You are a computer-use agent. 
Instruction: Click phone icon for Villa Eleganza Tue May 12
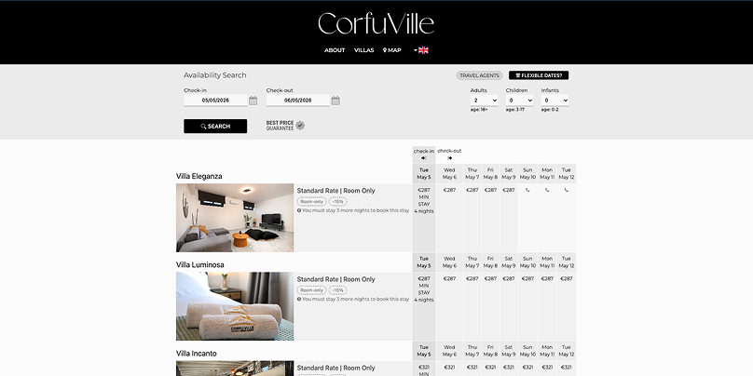[567, 190]
